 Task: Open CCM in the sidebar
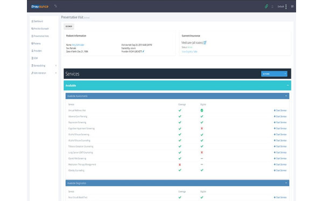[34, 58]
